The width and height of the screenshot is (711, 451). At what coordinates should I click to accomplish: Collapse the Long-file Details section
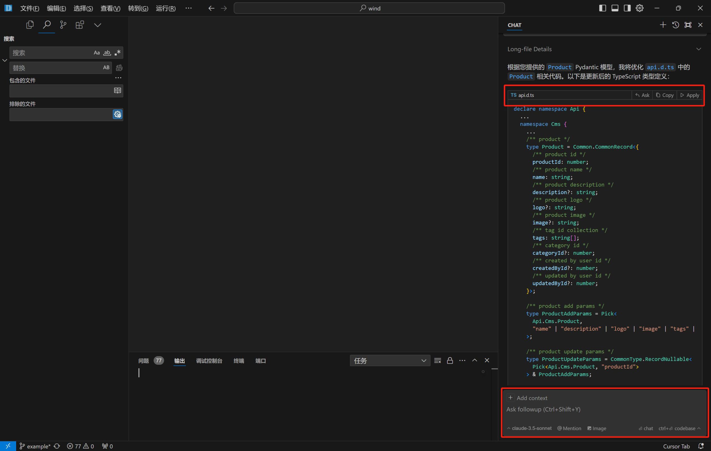click(698, 49)
